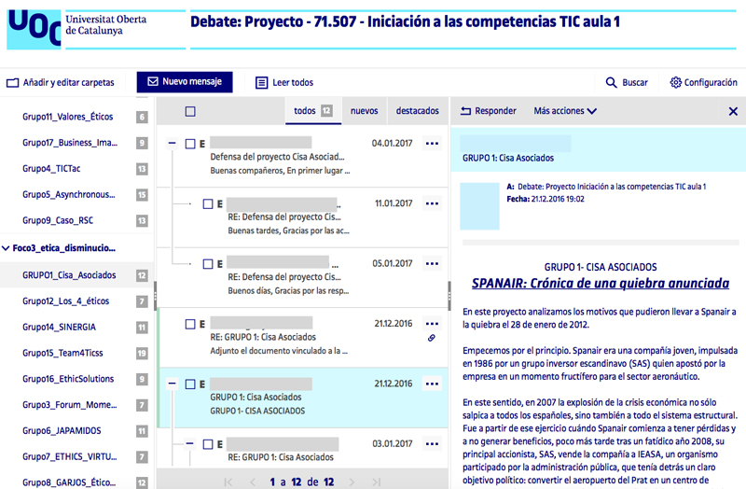Open Añadir y editar carpetas
746x489 pixels.
tap(61, 82)
